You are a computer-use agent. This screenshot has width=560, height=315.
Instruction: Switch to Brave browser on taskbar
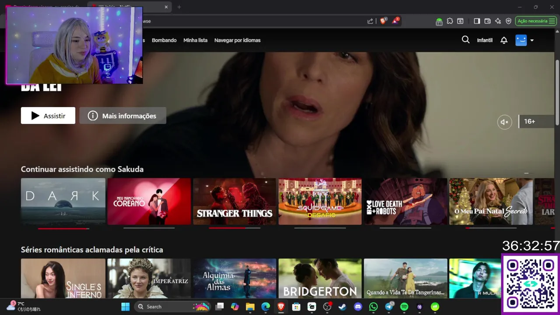pyautogui.click(x=281, y=307)
